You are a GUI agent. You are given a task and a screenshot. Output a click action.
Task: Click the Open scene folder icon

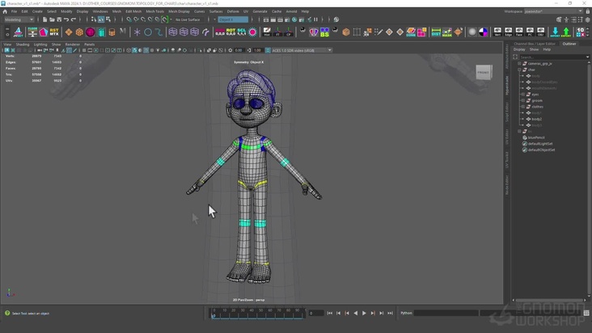(x=52, y=19)
